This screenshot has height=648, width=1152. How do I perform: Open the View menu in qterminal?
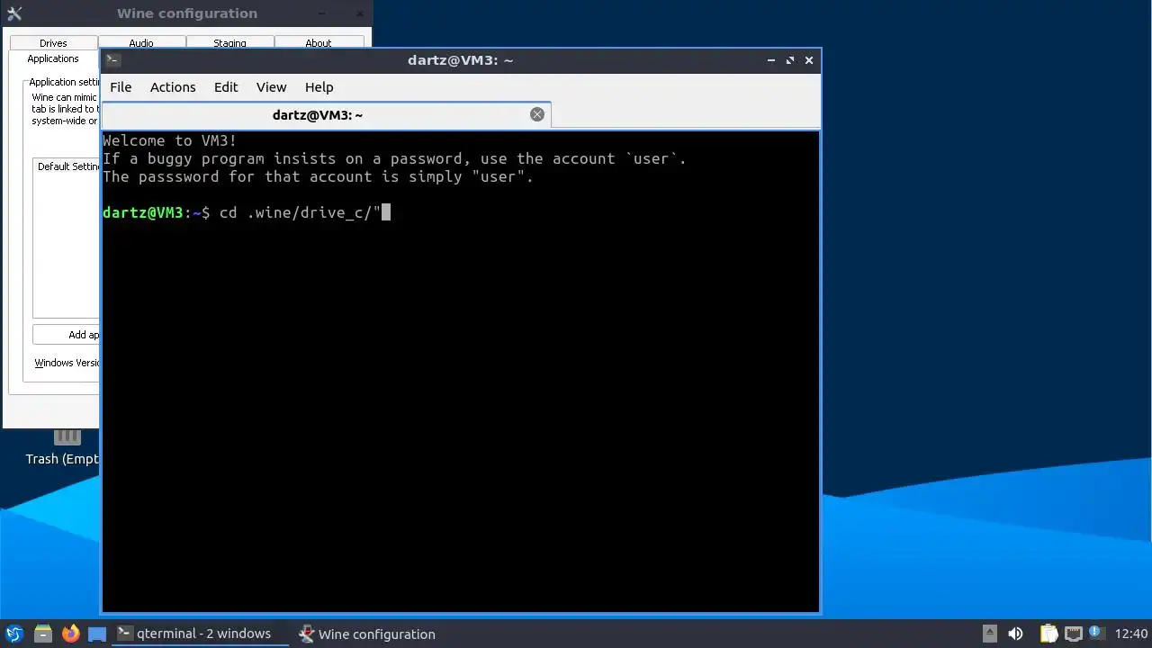point(271,87)
